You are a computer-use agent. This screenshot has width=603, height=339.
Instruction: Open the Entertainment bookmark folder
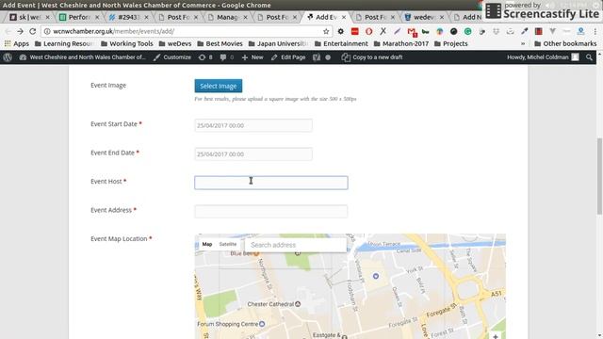coord(341,44)
